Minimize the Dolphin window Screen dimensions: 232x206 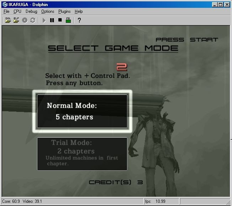[x=214, y=5]
